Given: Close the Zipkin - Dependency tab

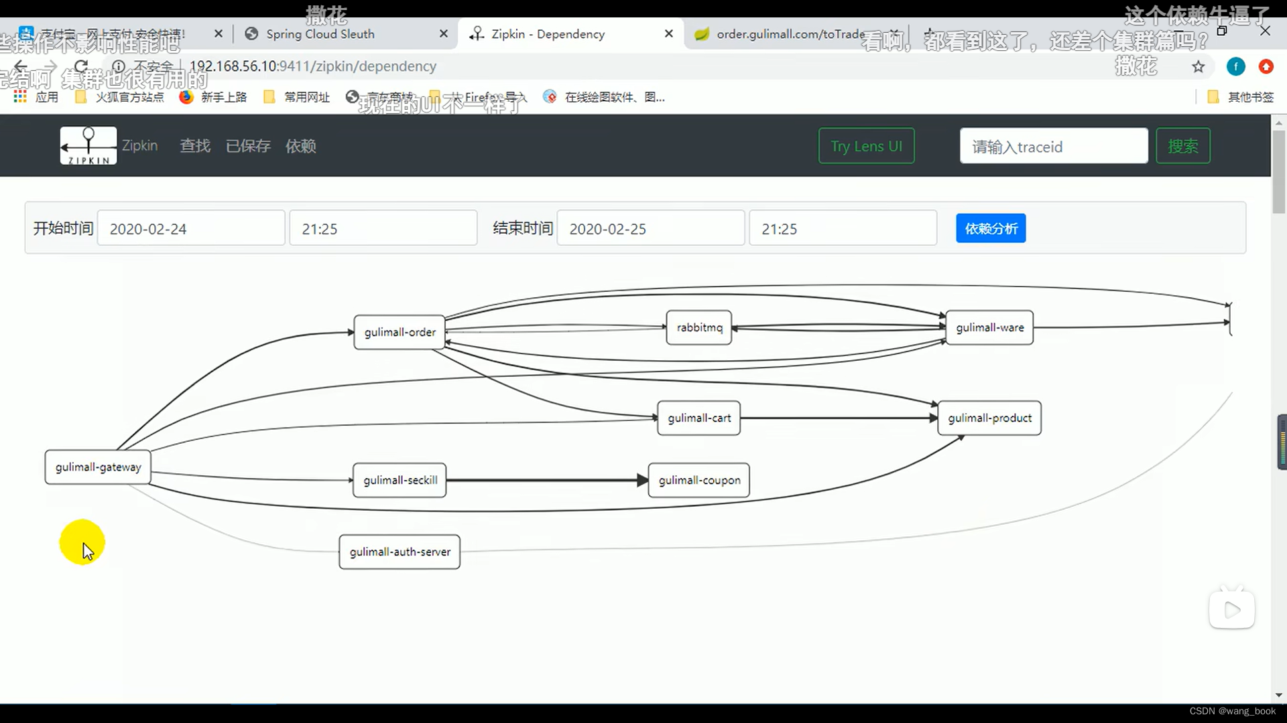Looking at the screenshot, I should click(668, 33).
